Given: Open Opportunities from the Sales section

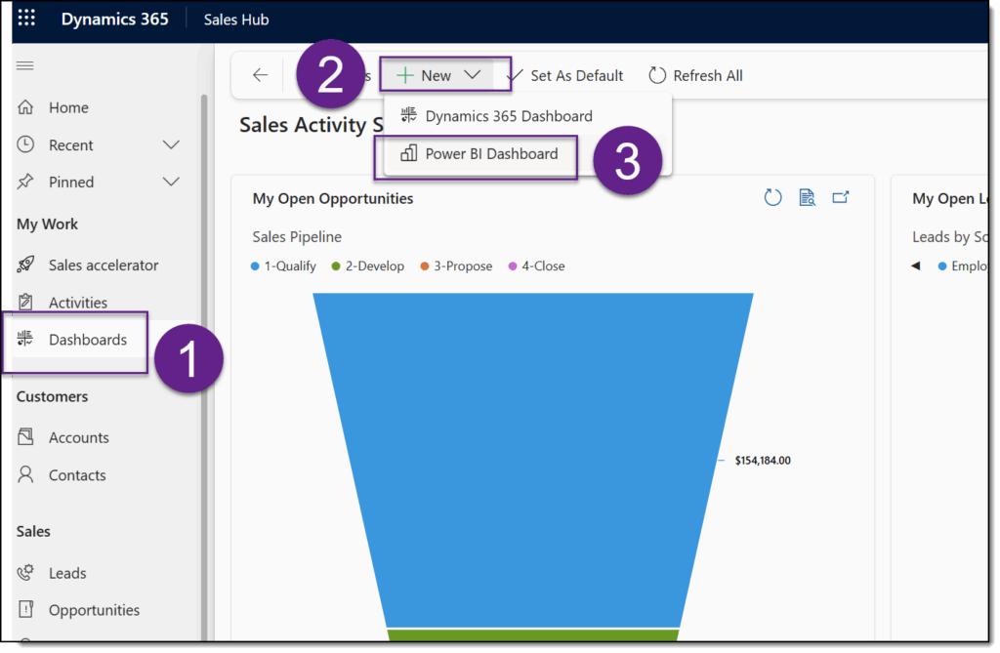Looking at the screenshot, I should coord(94,609).
